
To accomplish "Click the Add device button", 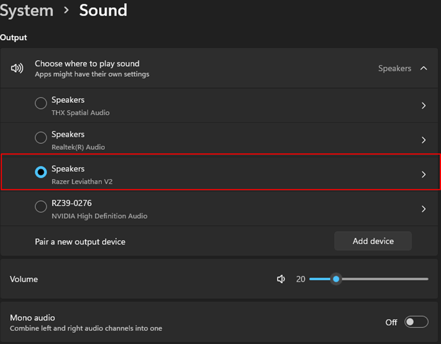I will point(373,241).
